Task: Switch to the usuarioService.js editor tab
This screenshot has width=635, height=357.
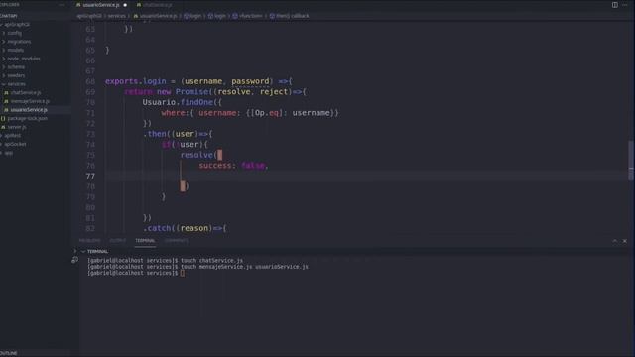Action: (101, 5)
